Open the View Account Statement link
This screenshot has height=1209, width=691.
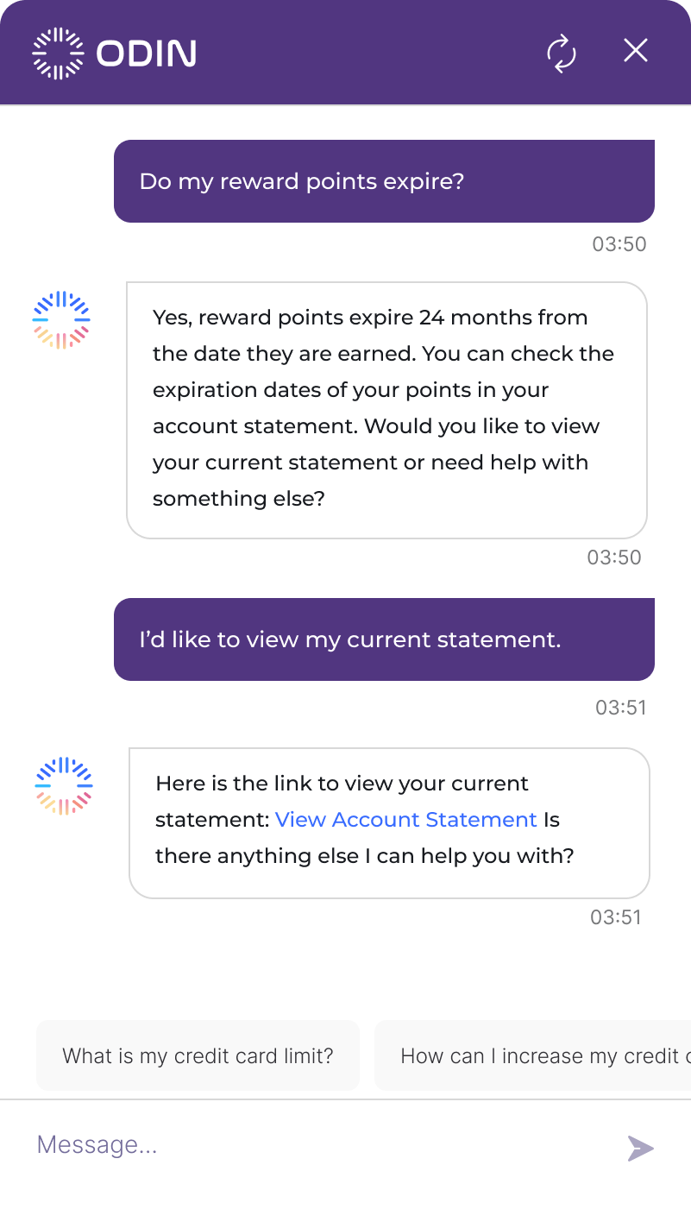click(405, 820)
